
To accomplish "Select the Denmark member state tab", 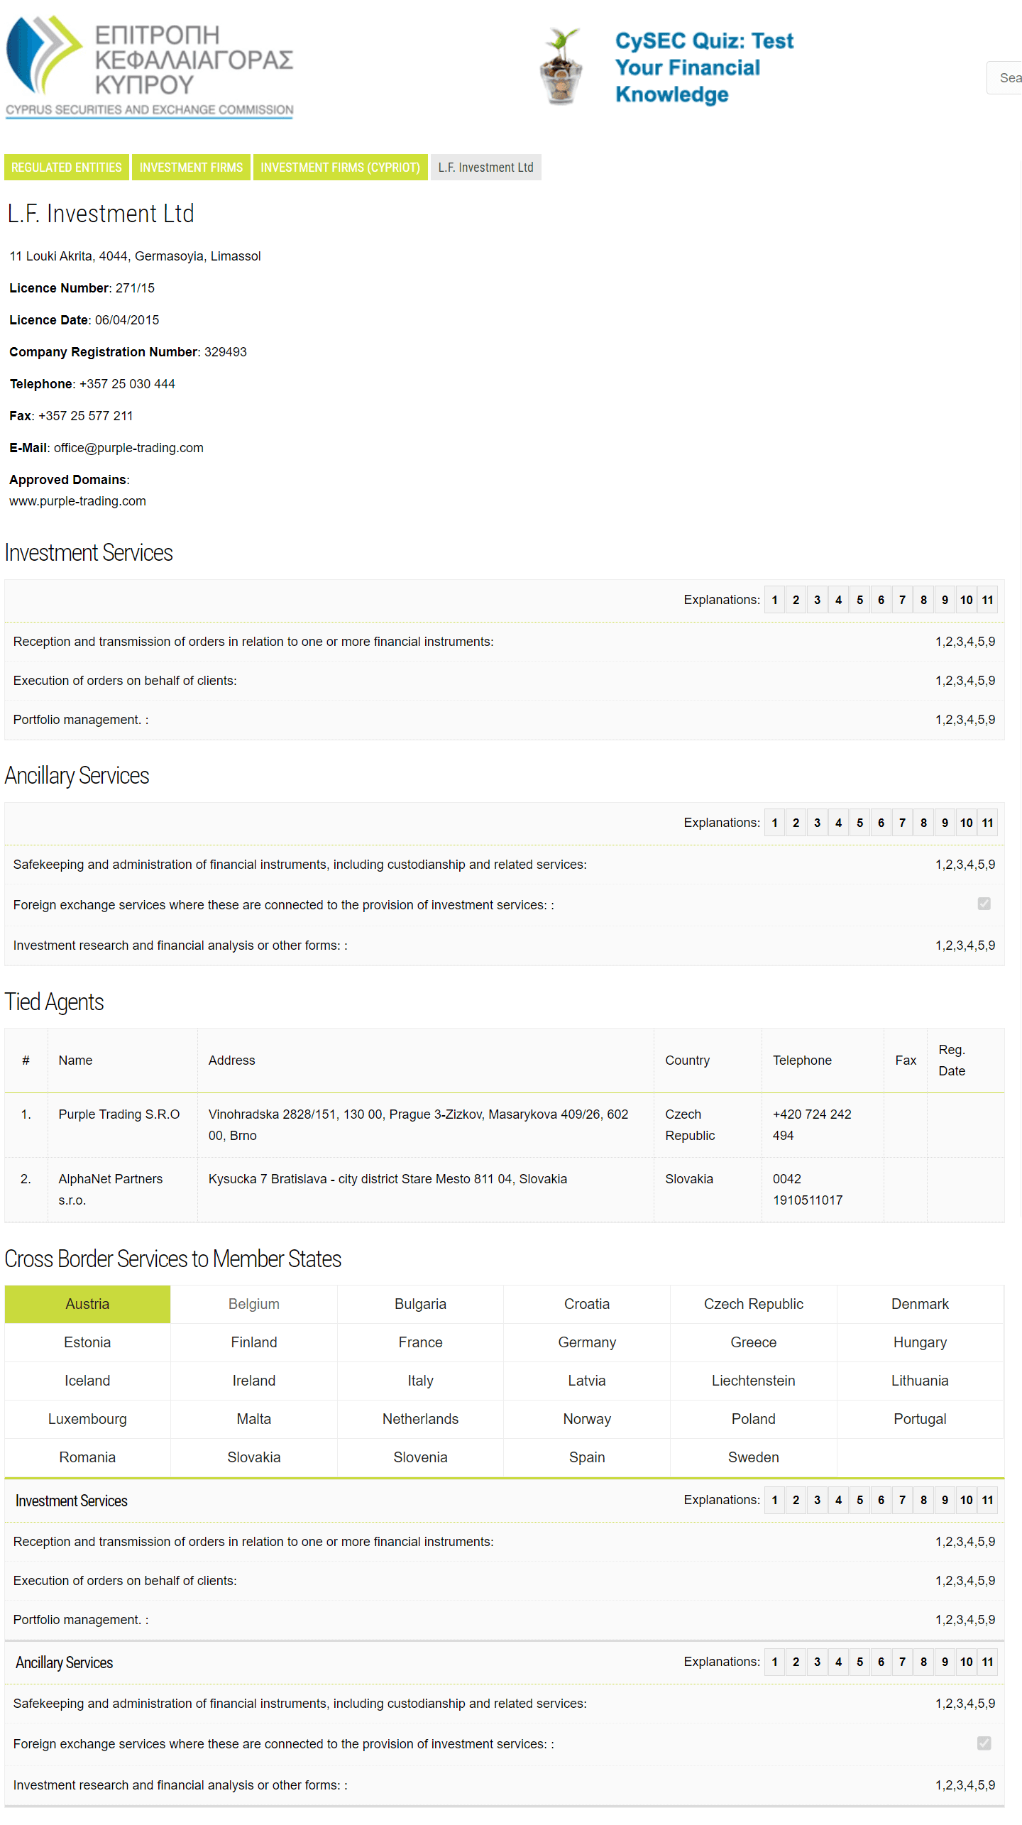I will [x=920, y=1304].
